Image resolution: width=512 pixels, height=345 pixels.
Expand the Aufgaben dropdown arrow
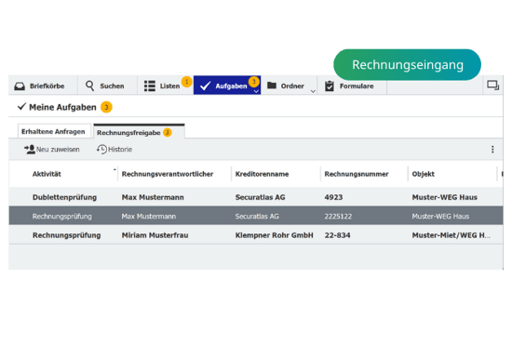click(x=256, y=91)
